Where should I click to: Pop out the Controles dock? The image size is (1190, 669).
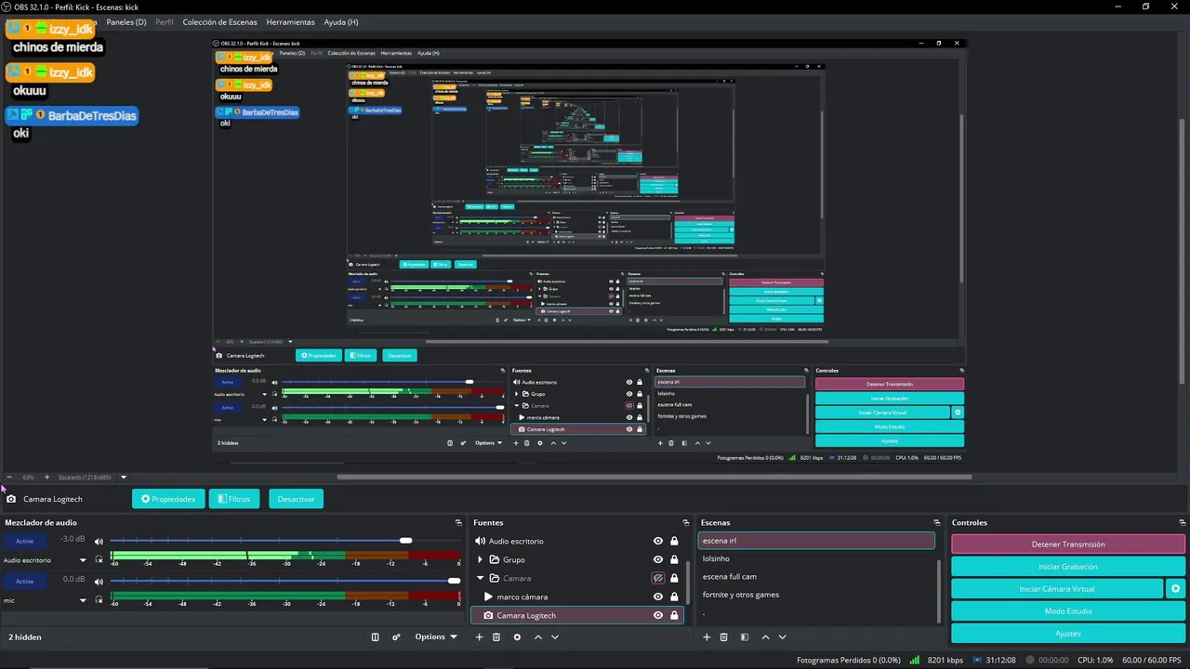pyautogui.click(x=1182, y=523)
